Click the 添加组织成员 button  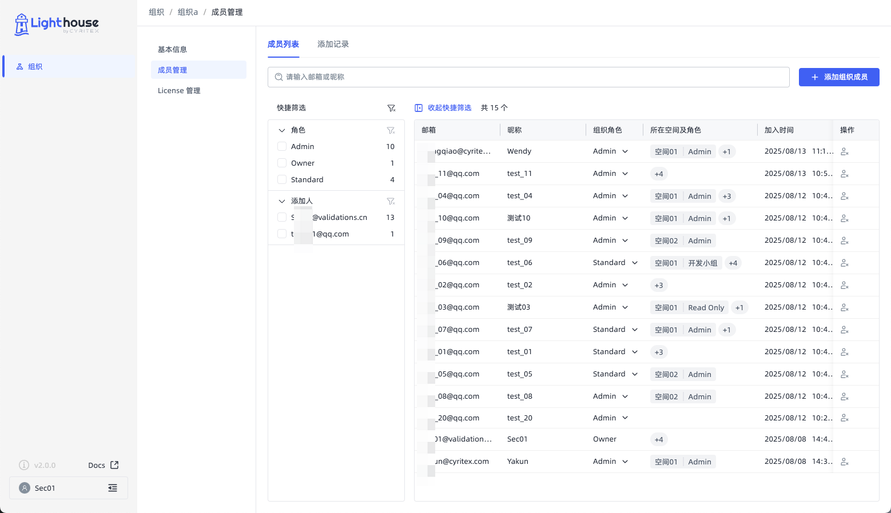[839, 77]
